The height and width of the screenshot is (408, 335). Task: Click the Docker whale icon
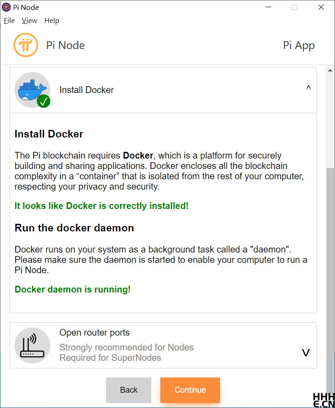pos(32,90)
